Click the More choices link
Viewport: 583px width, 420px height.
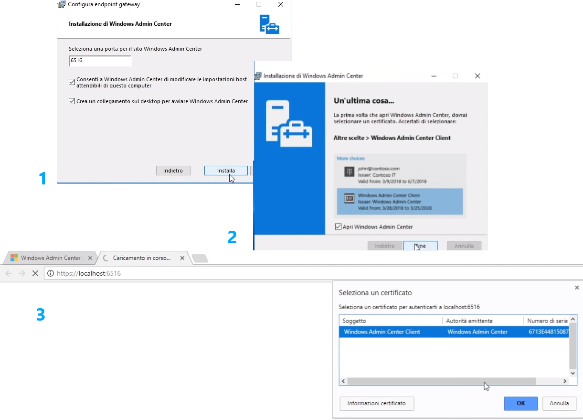(x=350, y=158)
